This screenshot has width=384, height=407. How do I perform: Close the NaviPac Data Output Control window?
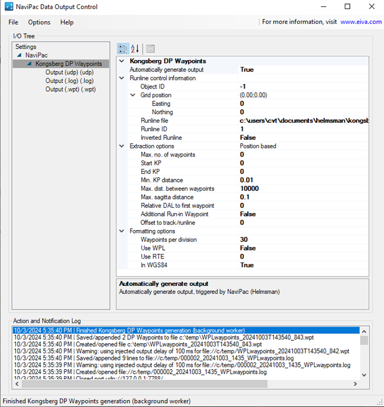(x=372, y=6)
